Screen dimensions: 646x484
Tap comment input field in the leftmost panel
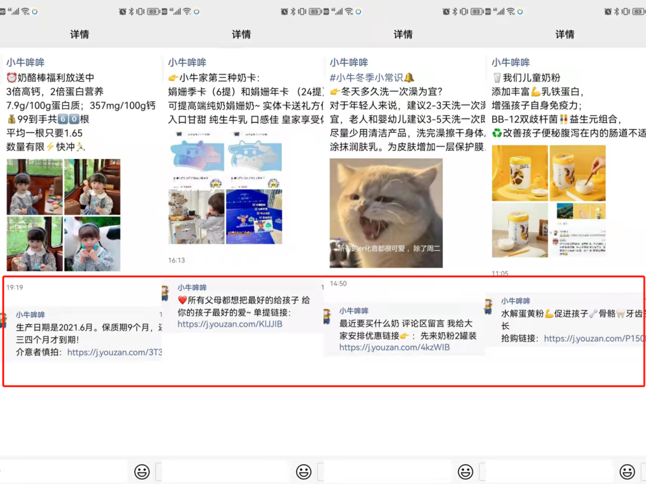(63, 471)
